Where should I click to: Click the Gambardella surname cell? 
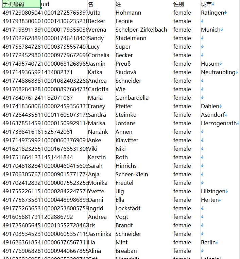pos(144,98)
